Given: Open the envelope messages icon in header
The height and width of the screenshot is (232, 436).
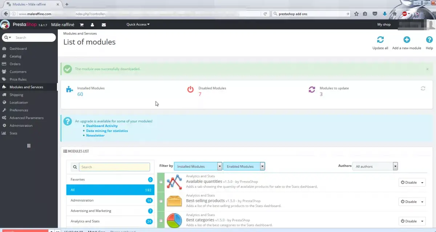Looking at the screenshot, I should 104,25.
